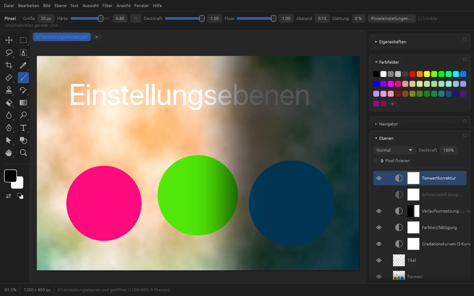This screenshot has width=474, height=296.
Task: Select the Schwarzweiß layer thumbnail
Action: coord(413,194)
